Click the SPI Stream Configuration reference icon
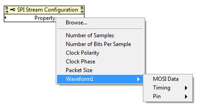This screenshot has height=108, width=198. coord(13,10)
